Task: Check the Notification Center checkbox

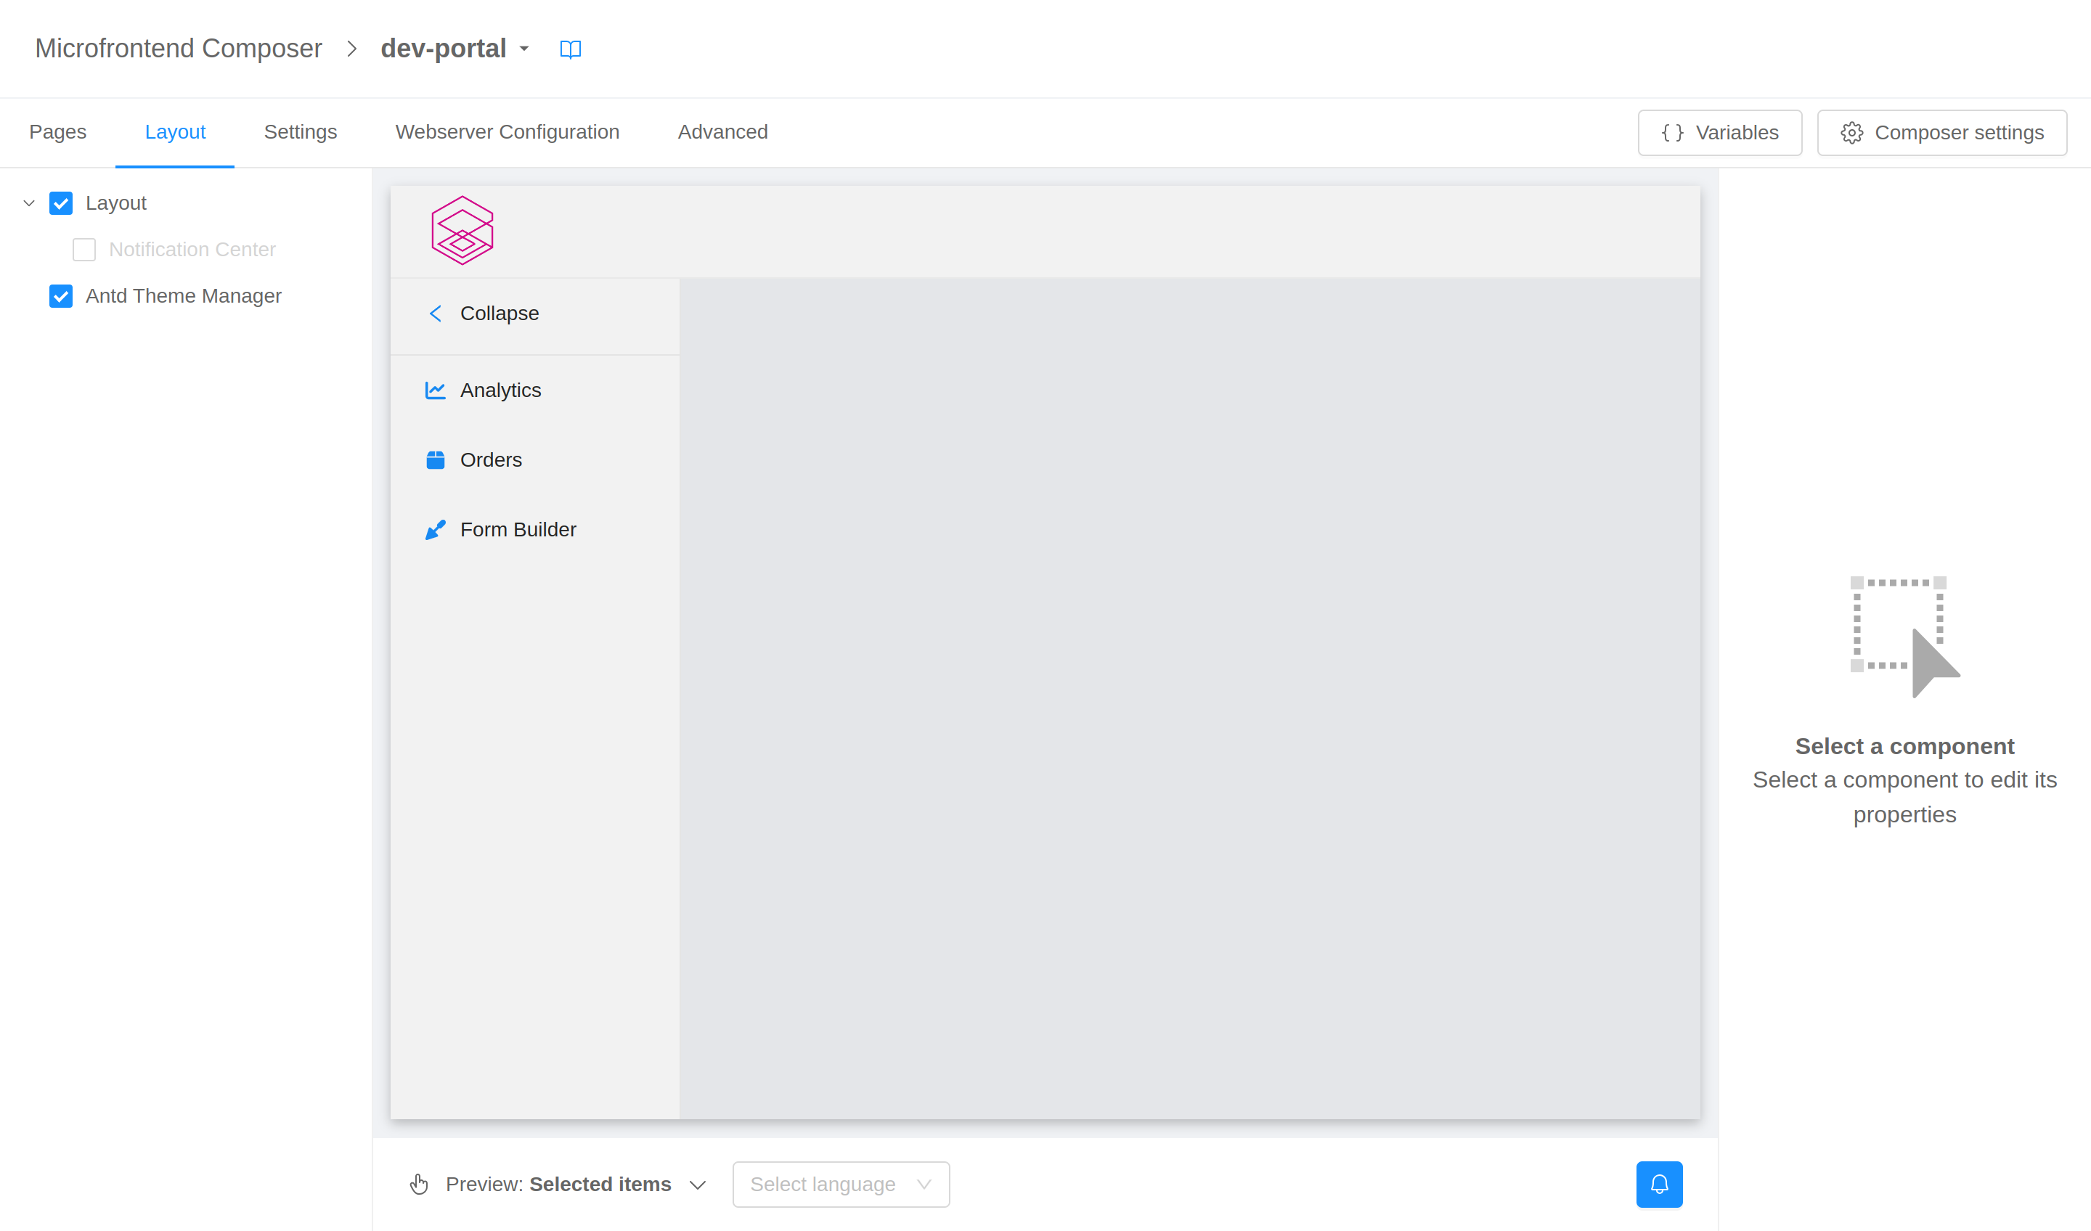Action: tap(83, 250)
